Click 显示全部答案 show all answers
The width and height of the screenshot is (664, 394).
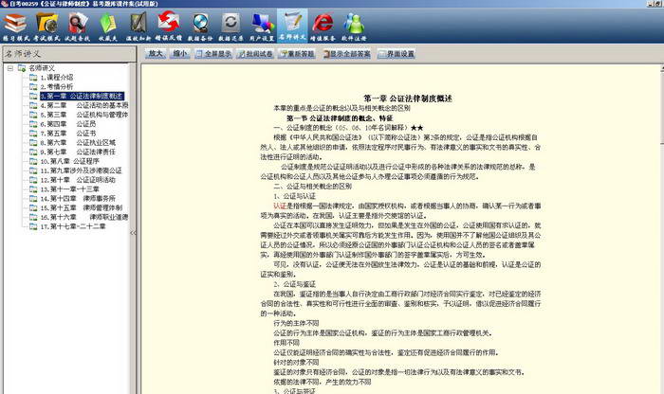(347, 54)
